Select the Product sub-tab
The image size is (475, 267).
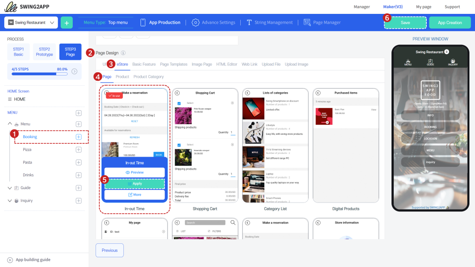tap(122, 76)
